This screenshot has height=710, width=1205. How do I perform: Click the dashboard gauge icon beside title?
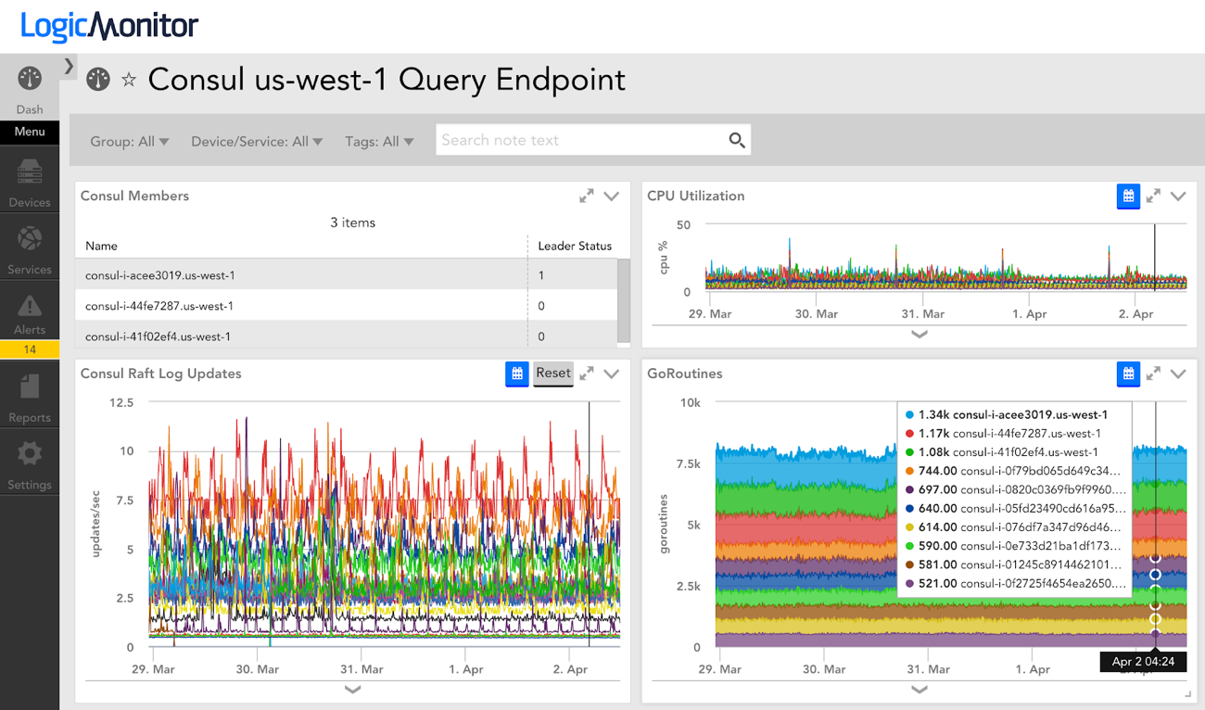[98, 80]
